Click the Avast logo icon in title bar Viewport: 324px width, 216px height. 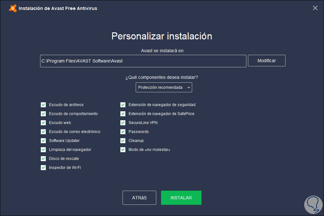13,8
